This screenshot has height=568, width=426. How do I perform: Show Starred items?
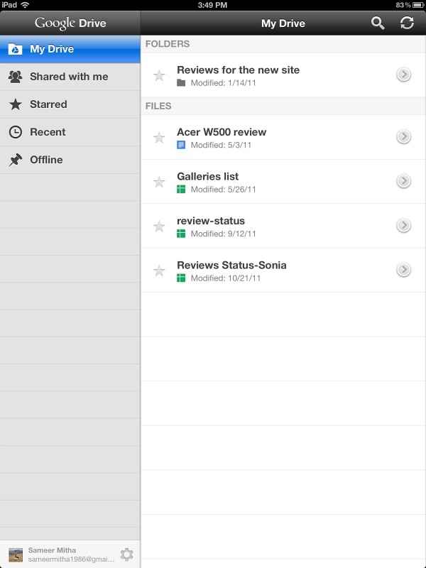(70, 104)
